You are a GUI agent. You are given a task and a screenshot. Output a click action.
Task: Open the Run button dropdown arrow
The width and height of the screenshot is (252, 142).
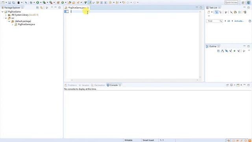(41, 2)
